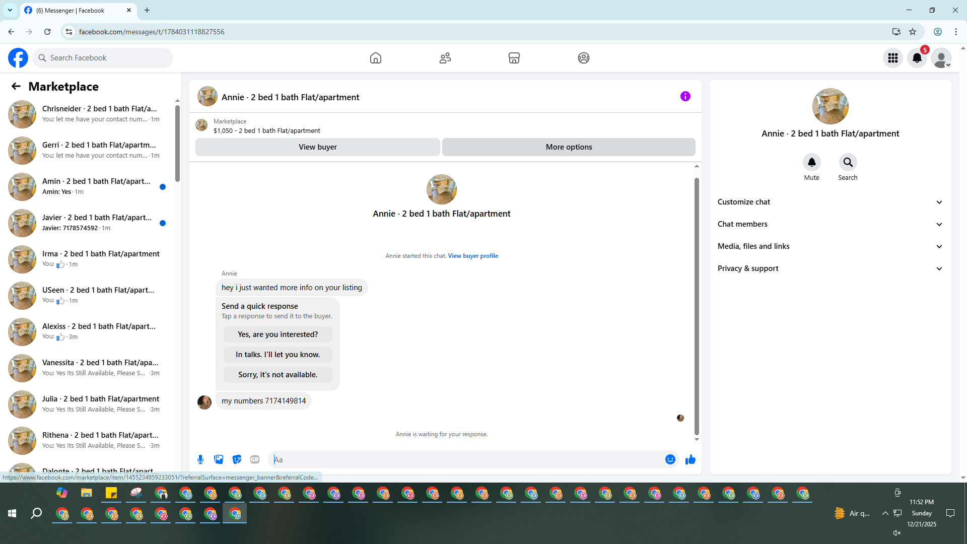This screenshot has width=967, height=544.
Task: Open the GIF picker icon
Action: tap(255, 459)
